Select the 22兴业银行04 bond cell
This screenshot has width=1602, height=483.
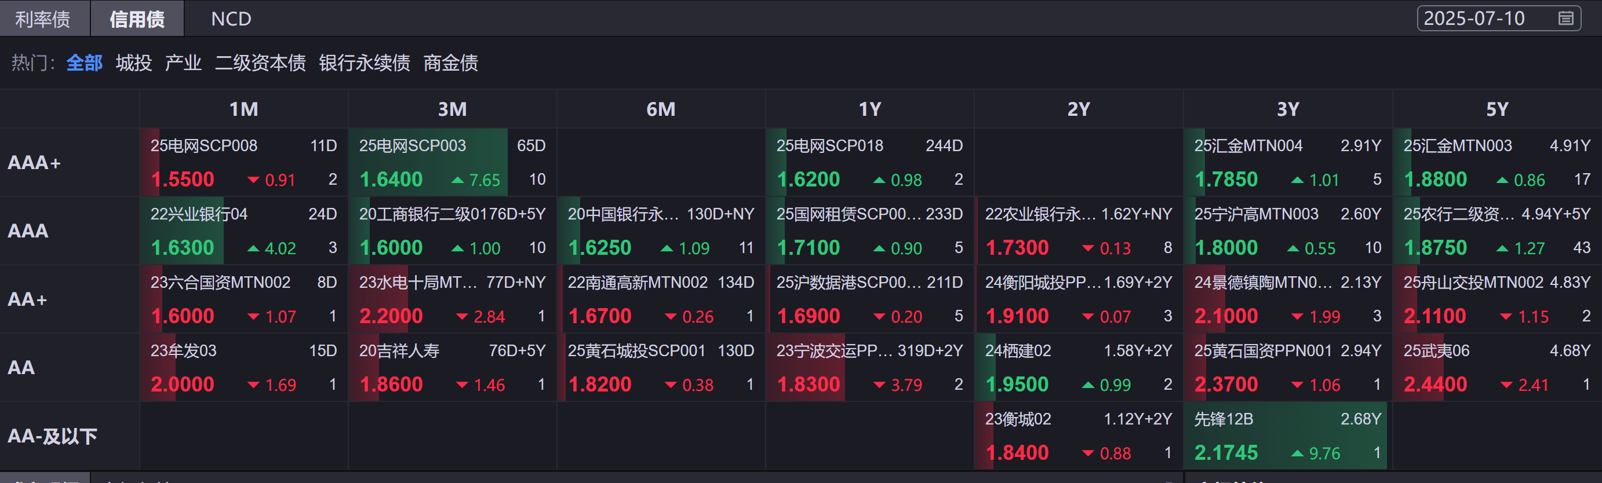pos(243,230)
